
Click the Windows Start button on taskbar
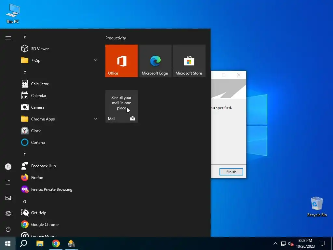[x=8, y=243]
